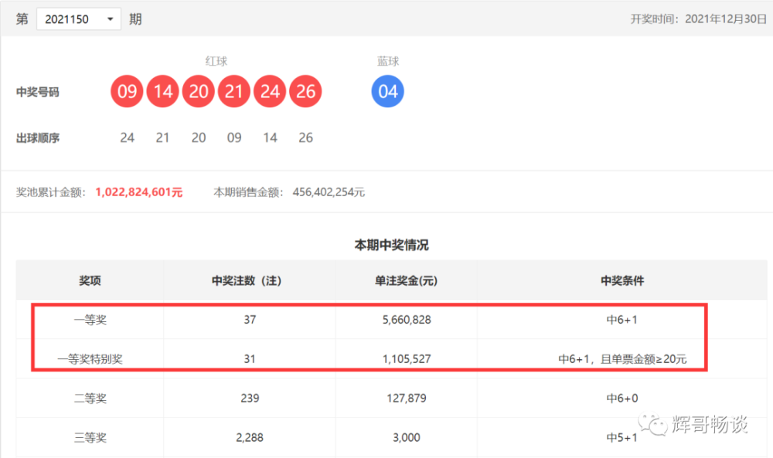The width and height of the screenshot is (773, 458).
Task: Click the 奖项 column header
Action: tap(90, 280)
